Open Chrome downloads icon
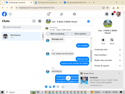125x94 pixels. 113,8
